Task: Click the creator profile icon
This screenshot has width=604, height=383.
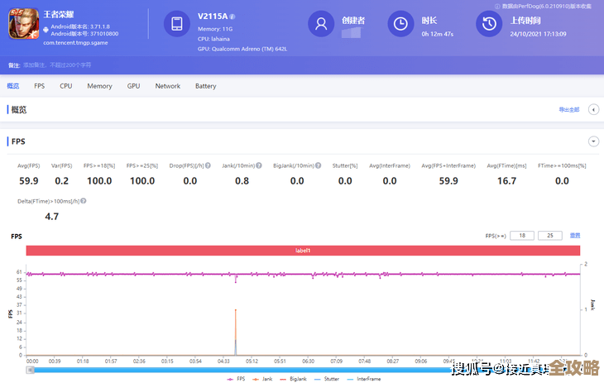Action: [321, 24]
